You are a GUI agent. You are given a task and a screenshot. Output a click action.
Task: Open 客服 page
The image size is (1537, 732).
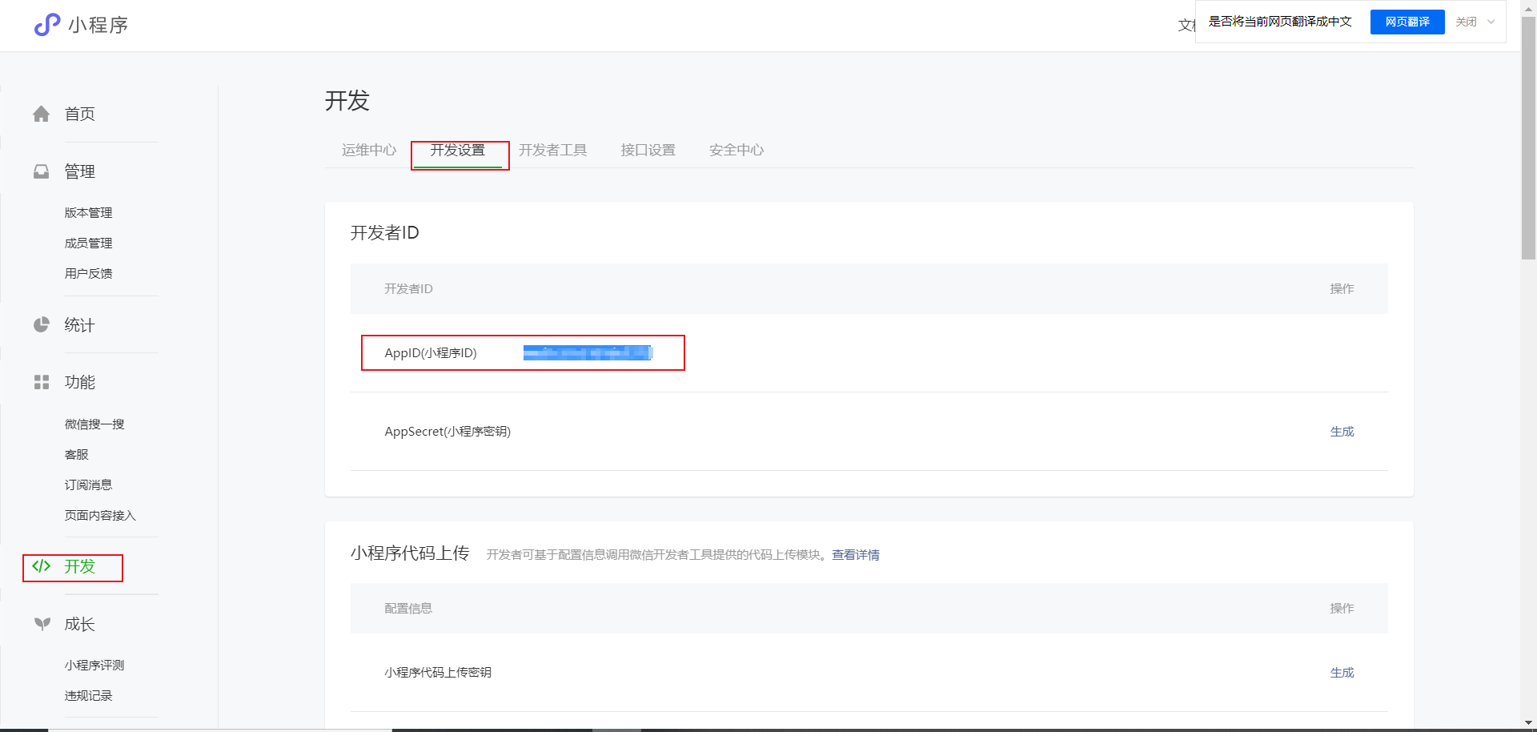(77, 454)
